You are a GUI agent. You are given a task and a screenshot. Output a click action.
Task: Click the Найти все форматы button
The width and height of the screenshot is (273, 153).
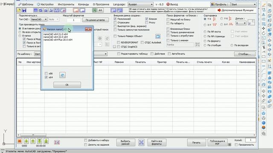(x=157, y=142)
